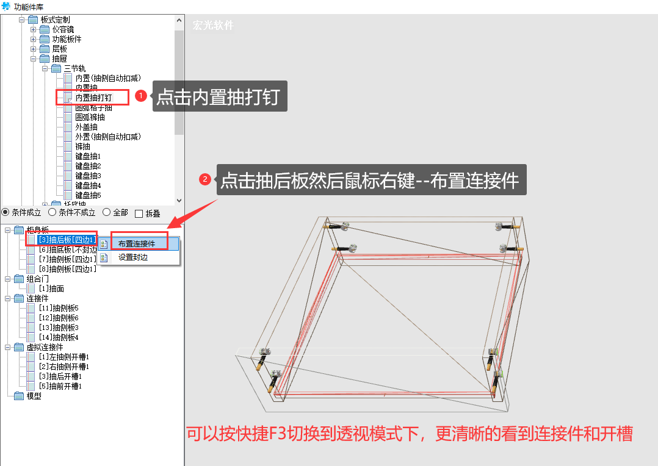The width and height of the screenshot is (658, 466).
Task: Click icon beside 布置连接件 menu entry
Action: click(104, 244)
